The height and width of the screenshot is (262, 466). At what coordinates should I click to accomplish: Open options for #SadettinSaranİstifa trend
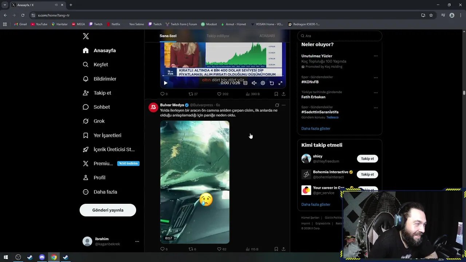coord(376,108)
